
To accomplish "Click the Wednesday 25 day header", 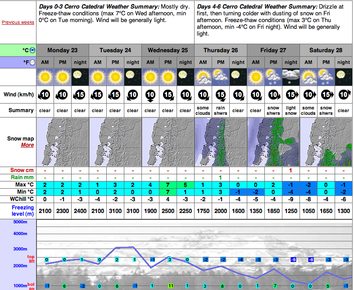I will pyautogui.click(x=168, y=50).
